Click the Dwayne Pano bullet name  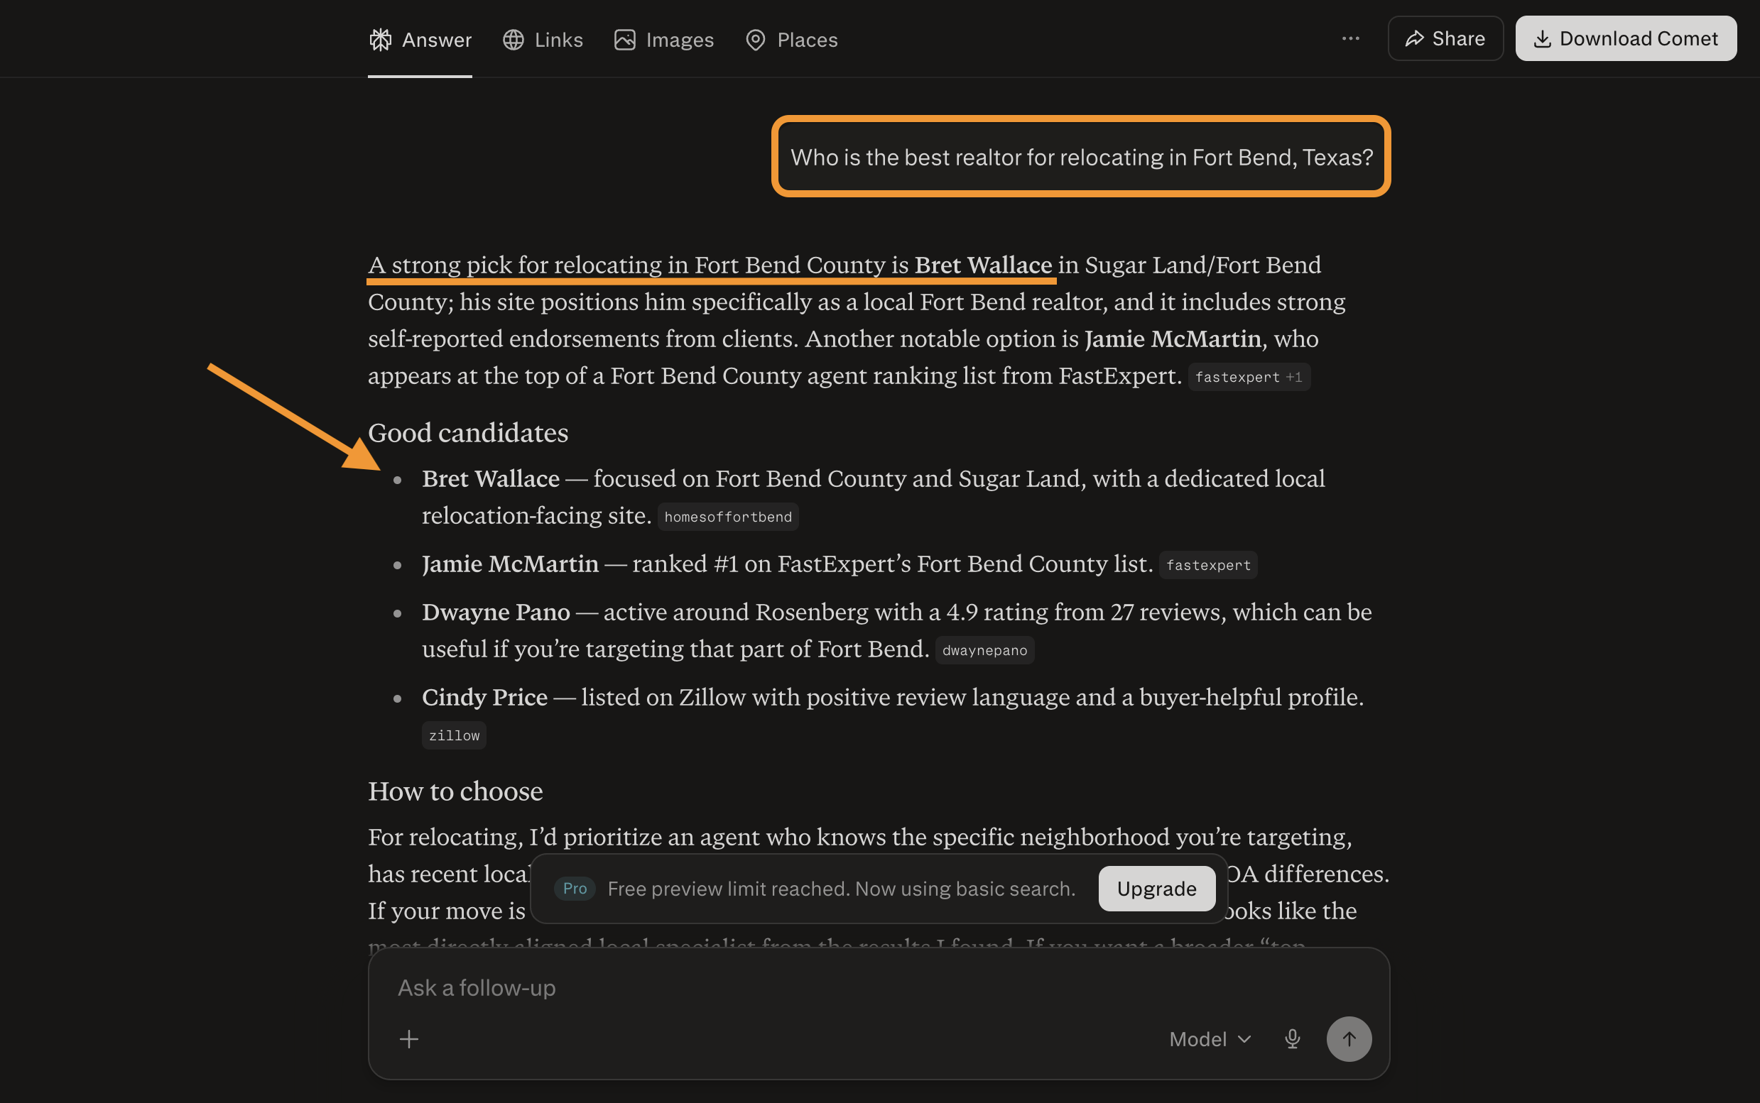(x=496, y=613)
